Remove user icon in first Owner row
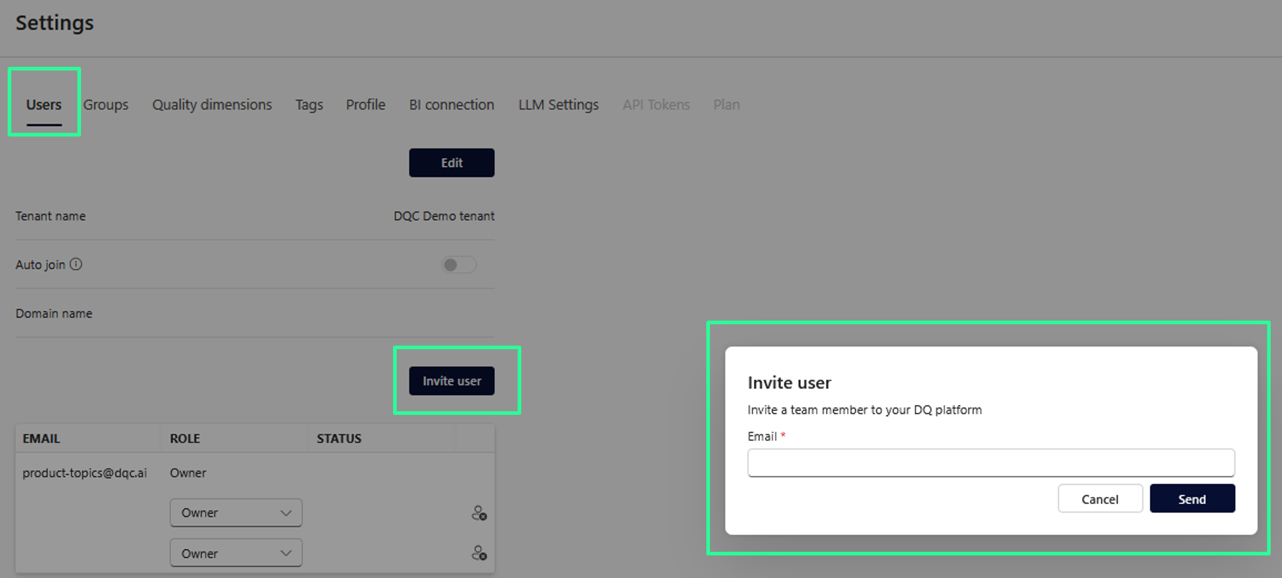The width and height of the screenshot is (1282, 578). [x=479, y=513]
